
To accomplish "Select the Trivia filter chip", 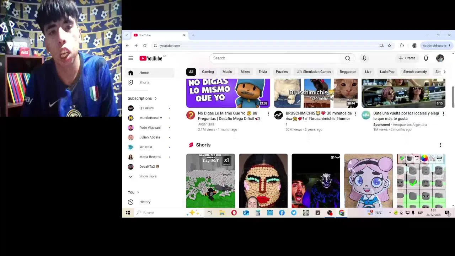I will [x=263, y=72].
